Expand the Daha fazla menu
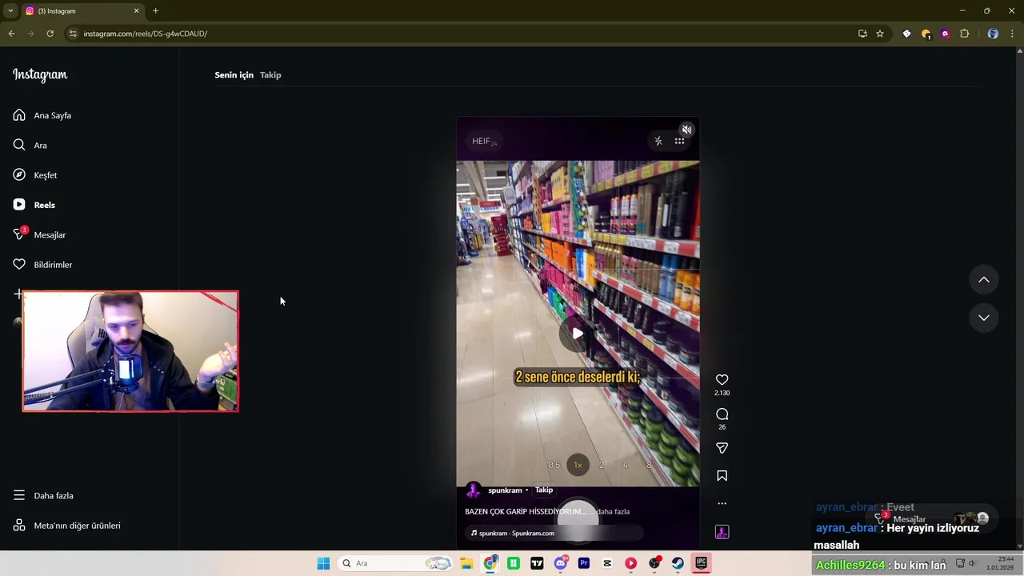1024x576 pixels. click(43, 495)
